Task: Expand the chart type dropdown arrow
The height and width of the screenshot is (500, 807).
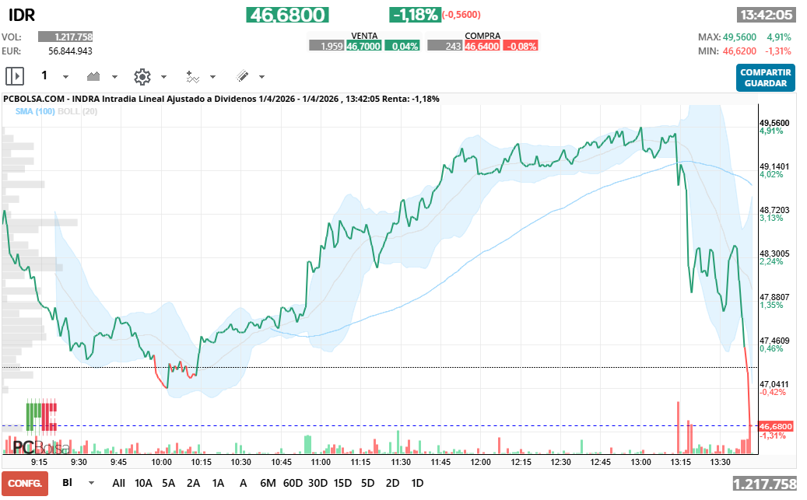Action: (x=114, y=77)
